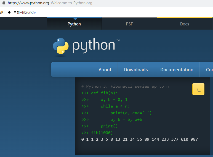The height and width of the screenshot is (157, 213).
Task: Click the python.org URL in address bar
Action: [28, 3]
